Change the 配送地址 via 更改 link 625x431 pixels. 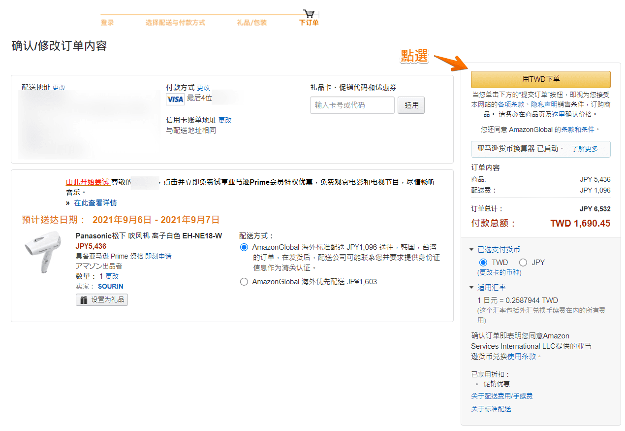[59, 87]
